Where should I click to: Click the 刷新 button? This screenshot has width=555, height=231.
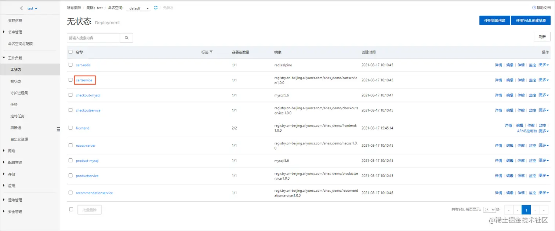(542, 37)
